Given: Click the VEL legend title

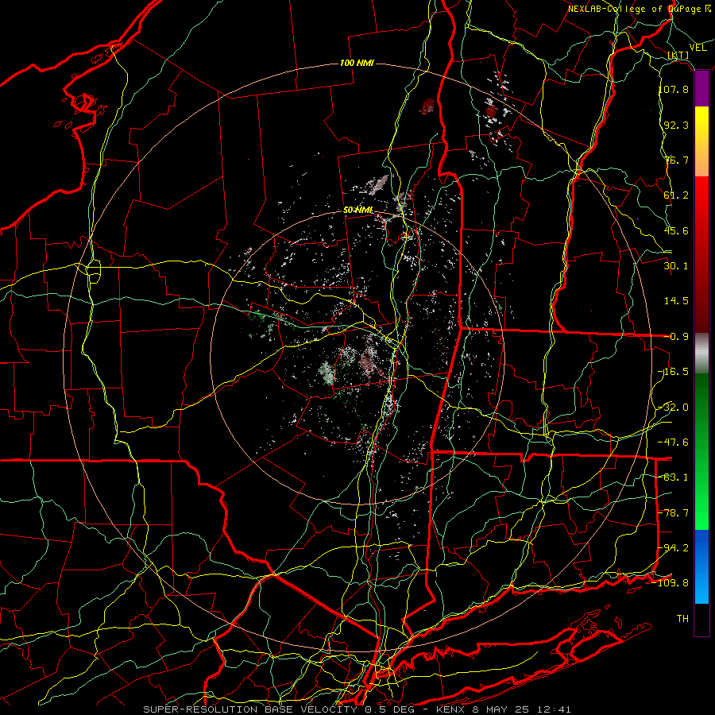Looking at the screenshot, I should pos(698,48).
